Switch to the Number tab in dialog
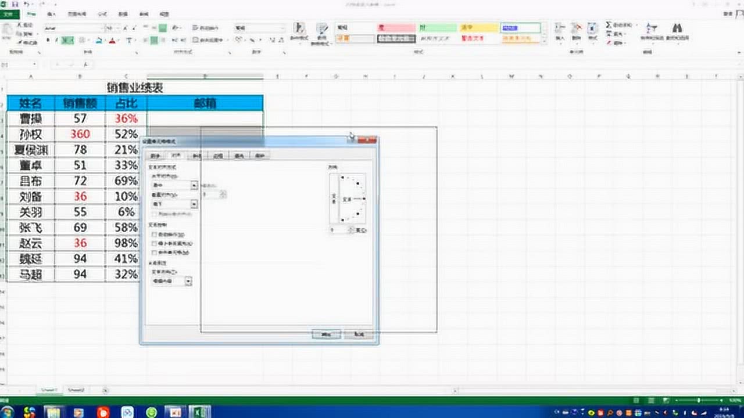The height and width of the screenshot is (418, 744). 155,156
